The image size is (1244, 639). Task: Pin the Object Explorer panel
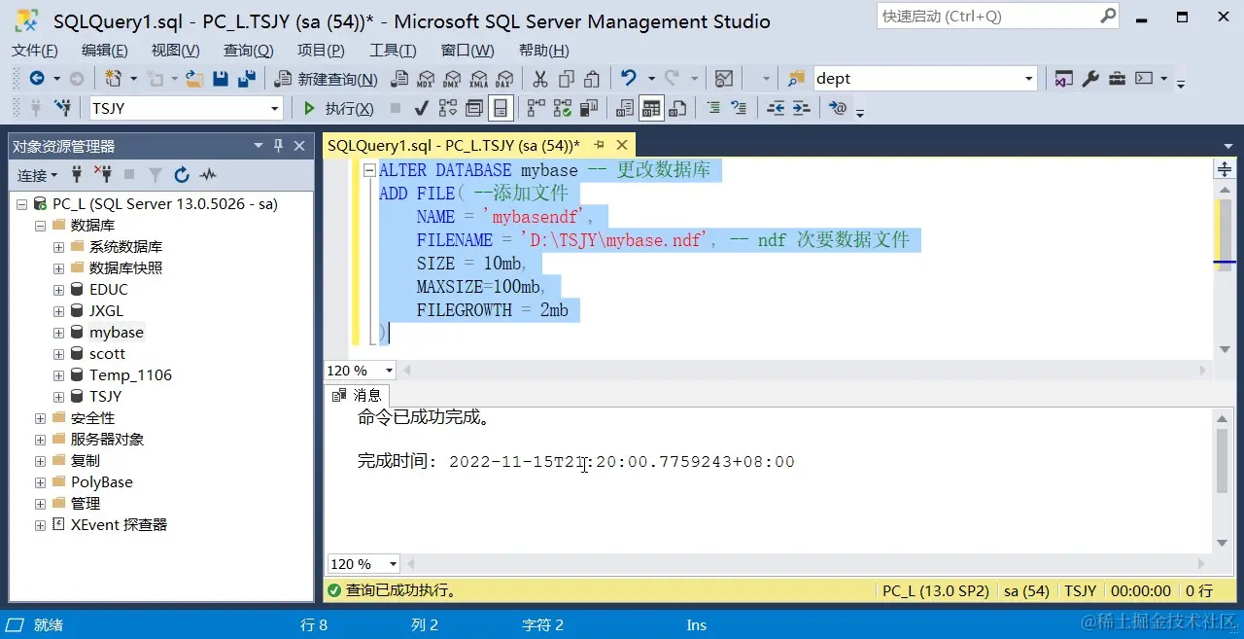point(278,146)
